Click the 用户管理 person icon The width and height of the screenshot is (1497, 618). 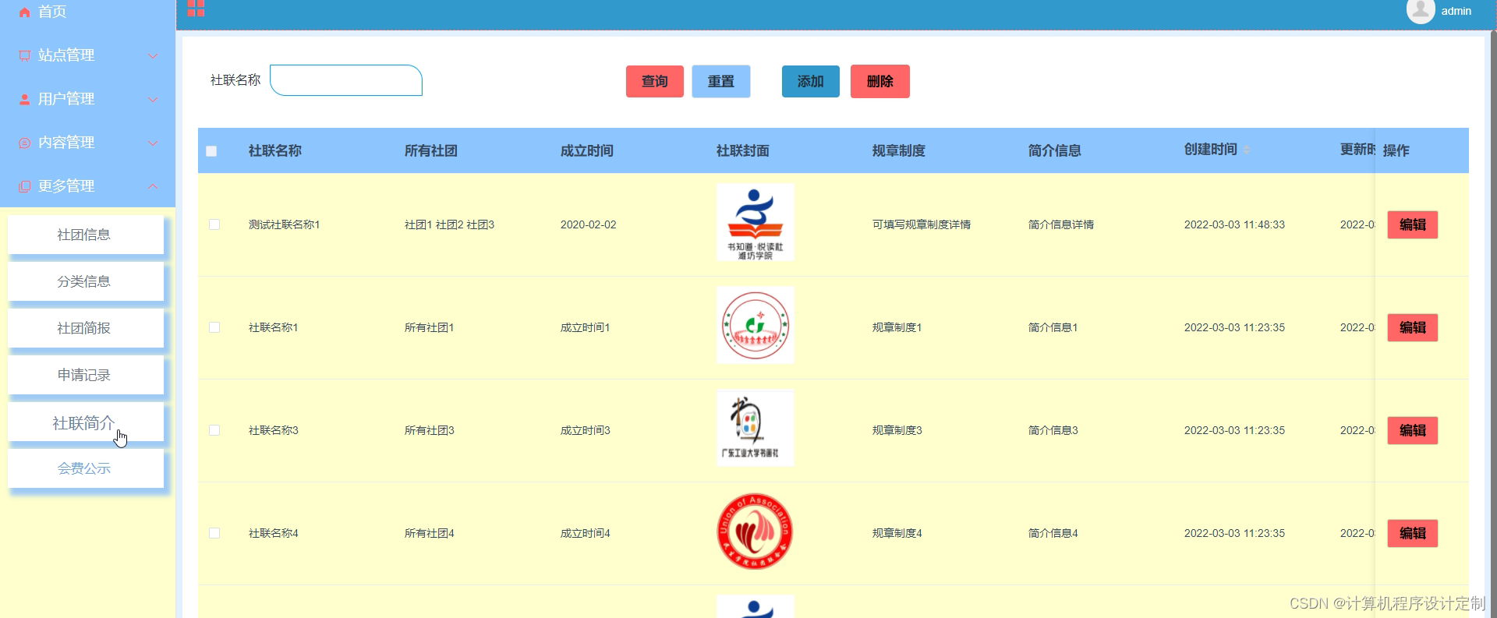tap(25, 99)
